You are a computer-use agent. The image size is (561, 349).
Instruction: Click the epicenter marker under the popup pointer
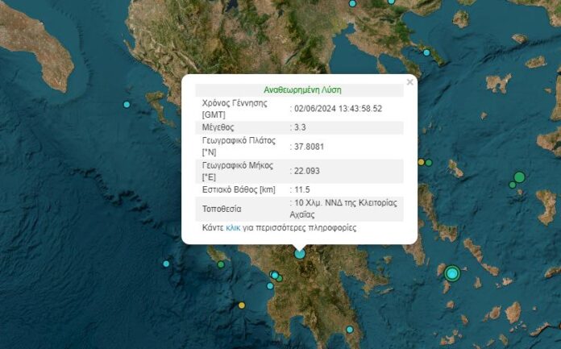point(300,253)
